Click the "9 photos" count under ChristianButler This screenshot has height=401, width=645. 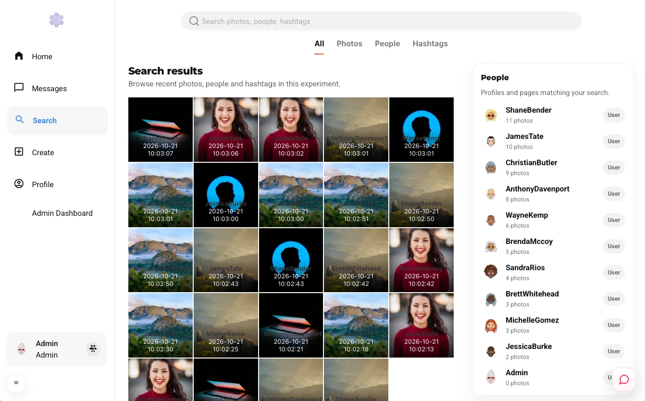tap(518, 173)
